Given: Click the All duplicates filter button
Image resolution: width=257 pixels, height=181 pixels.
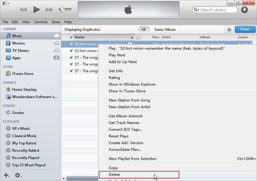Looking at the screenshot, I should tap(144, 29).
